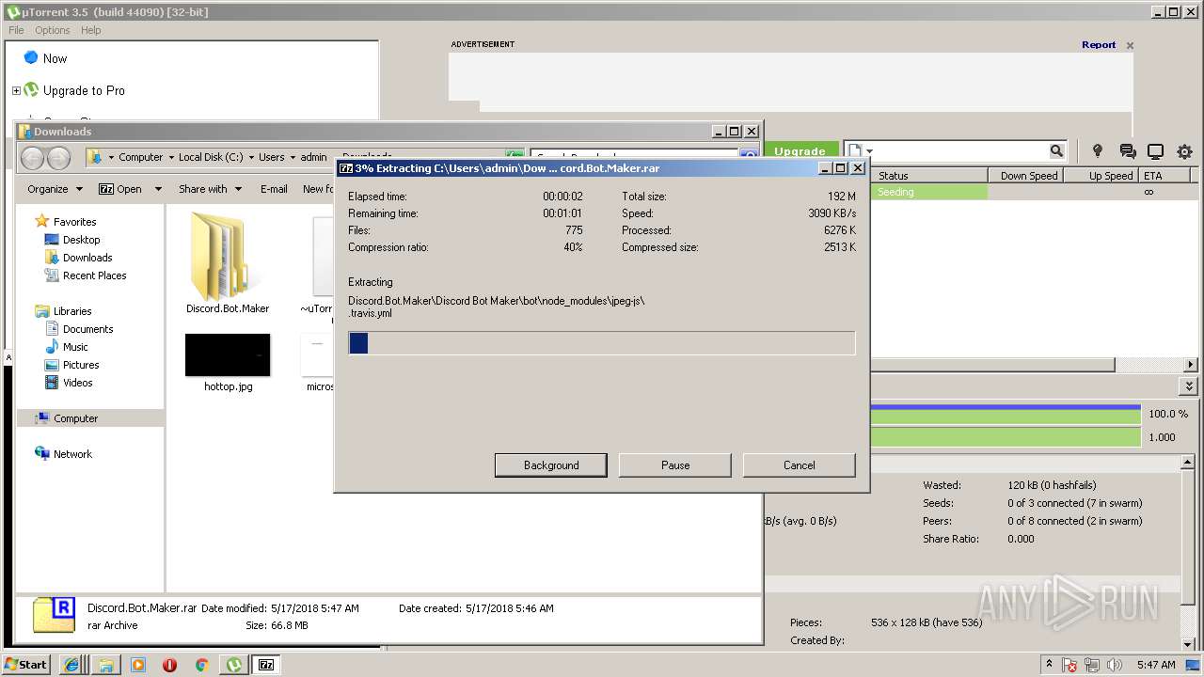
Task: Click the Background button in extraction dialog
Action: [x=551, y=465]
